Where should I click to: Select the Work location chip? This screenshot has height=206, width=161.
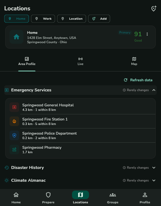pos(43,19)
